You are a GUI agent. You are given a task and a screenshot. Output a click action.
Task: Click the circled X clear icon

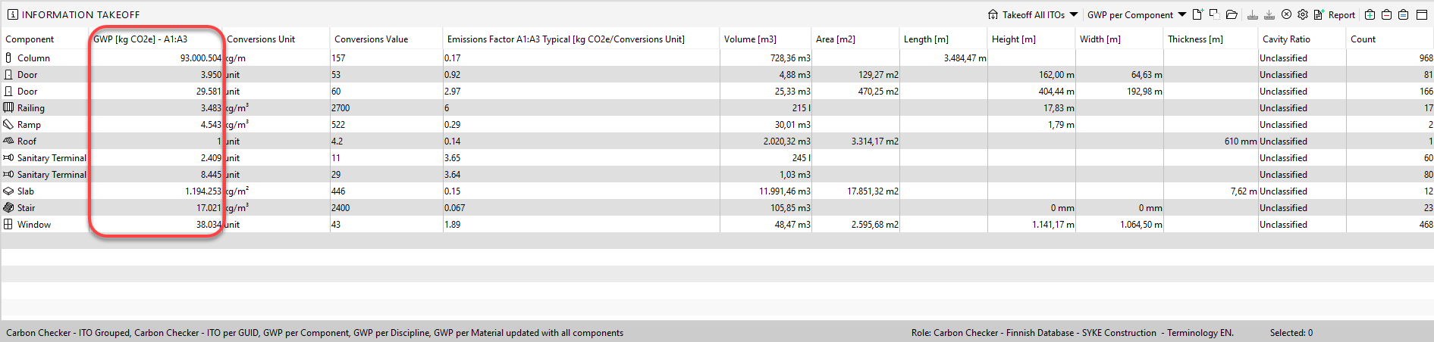tap(1286, 14)
